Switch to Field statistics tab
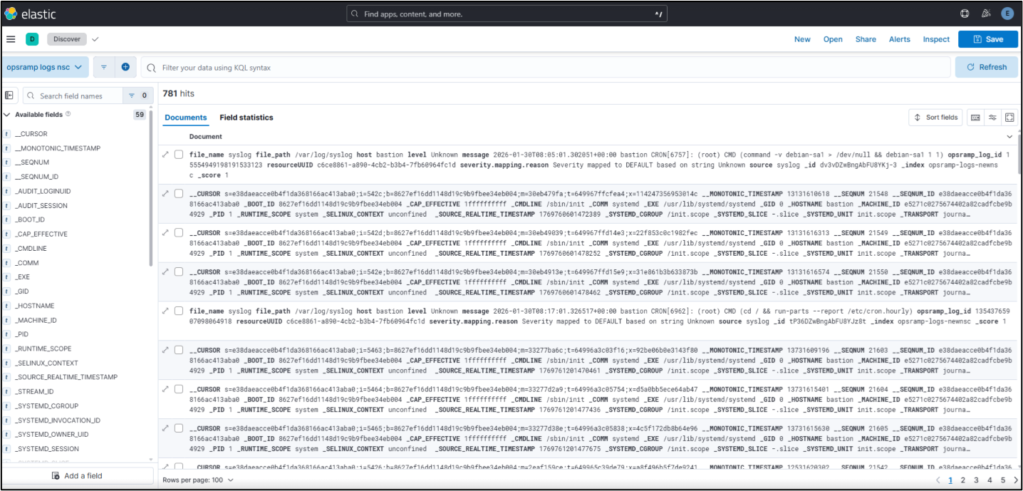The width and height of the screenshot is (1023, 491). tap(246, 118)
